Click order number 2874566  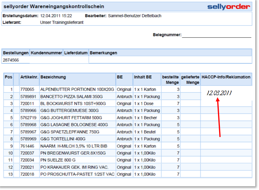11,60
